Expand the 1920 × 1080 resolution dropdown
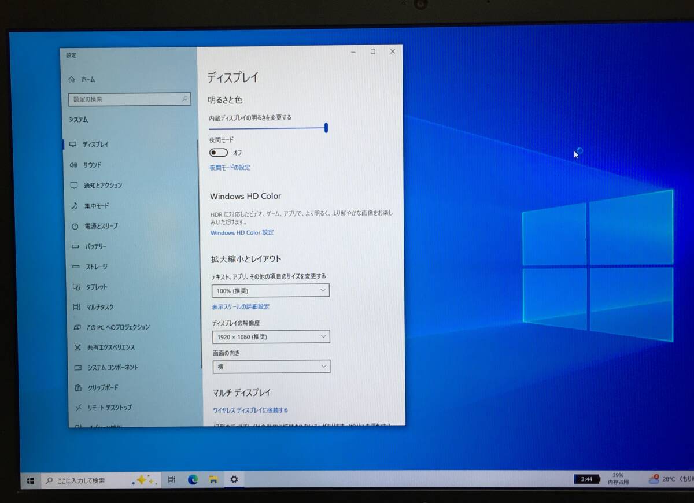 (271, 336)
